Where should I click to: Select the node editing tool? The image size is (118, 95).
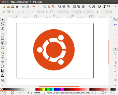pos(3,24)
